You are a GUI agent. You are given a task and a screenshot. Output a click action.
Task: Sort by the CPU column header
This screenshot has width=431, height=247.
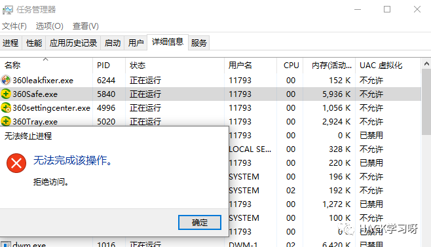point(290,65)
